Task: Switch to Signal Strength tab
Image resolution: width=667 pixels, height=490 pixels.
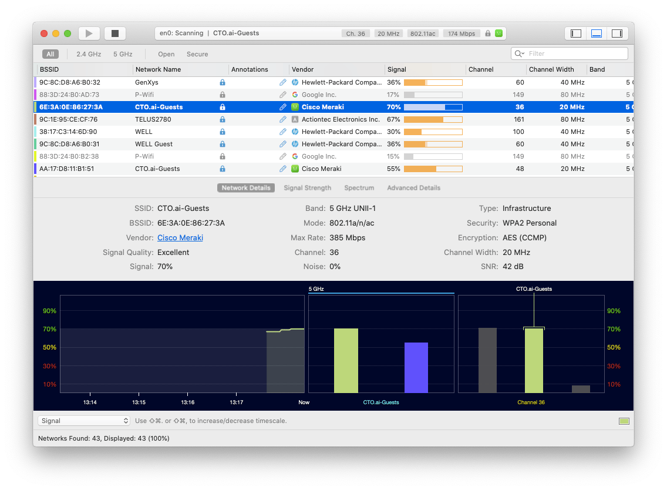Action: click(x=308, y=188)
